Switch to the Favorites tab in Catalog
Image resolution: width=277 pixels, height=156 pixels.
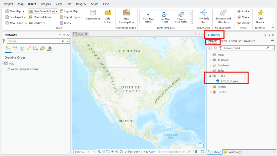(249, 41)
